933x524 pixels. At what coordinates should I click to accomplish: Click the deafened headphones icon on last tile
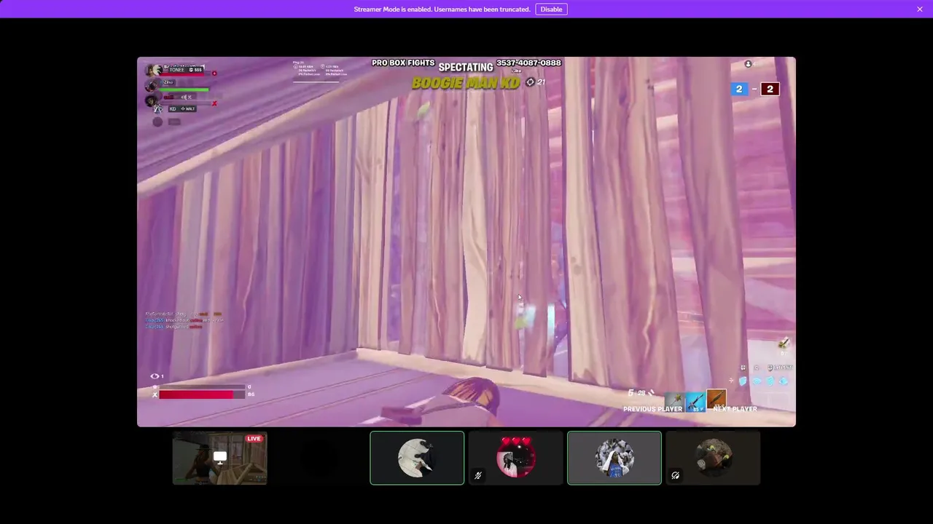[676, 475]
